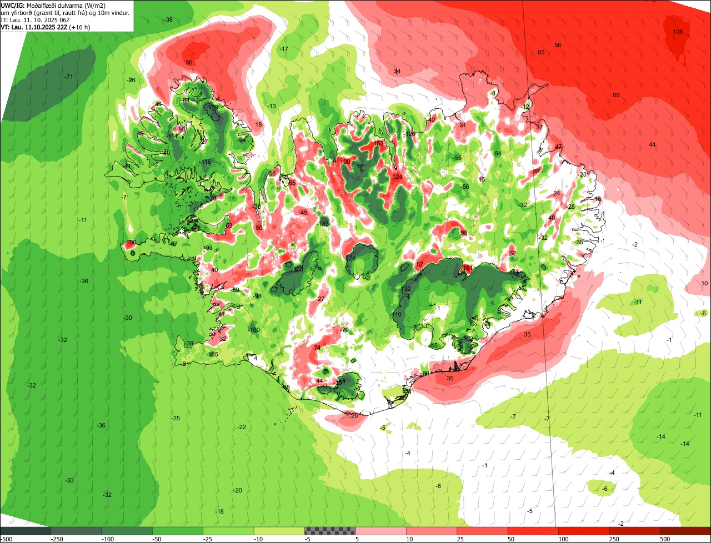Click the legend swatch between -250 and -100
This screenshot has width=711, height=543.
pos(76,531)
